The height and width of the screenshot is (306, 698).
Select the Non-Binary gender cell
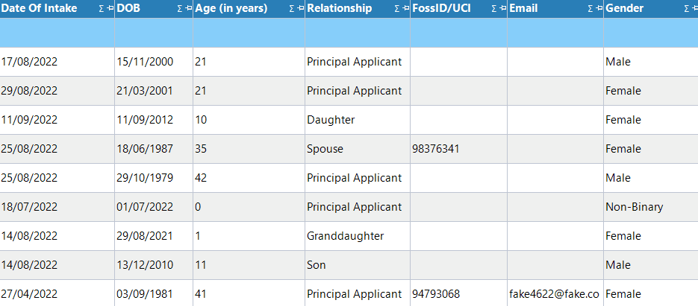click(x=634, y=207)
